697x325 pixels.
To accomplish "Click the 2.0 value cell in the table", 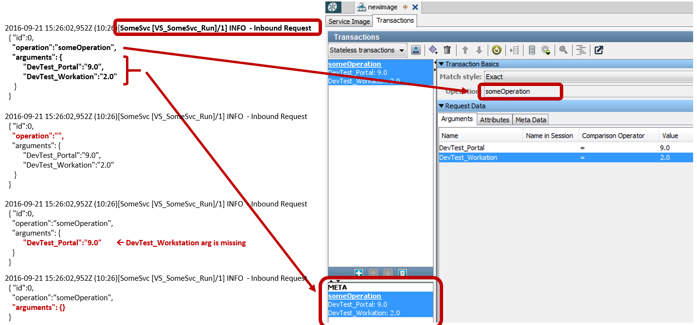I will 676,157.
